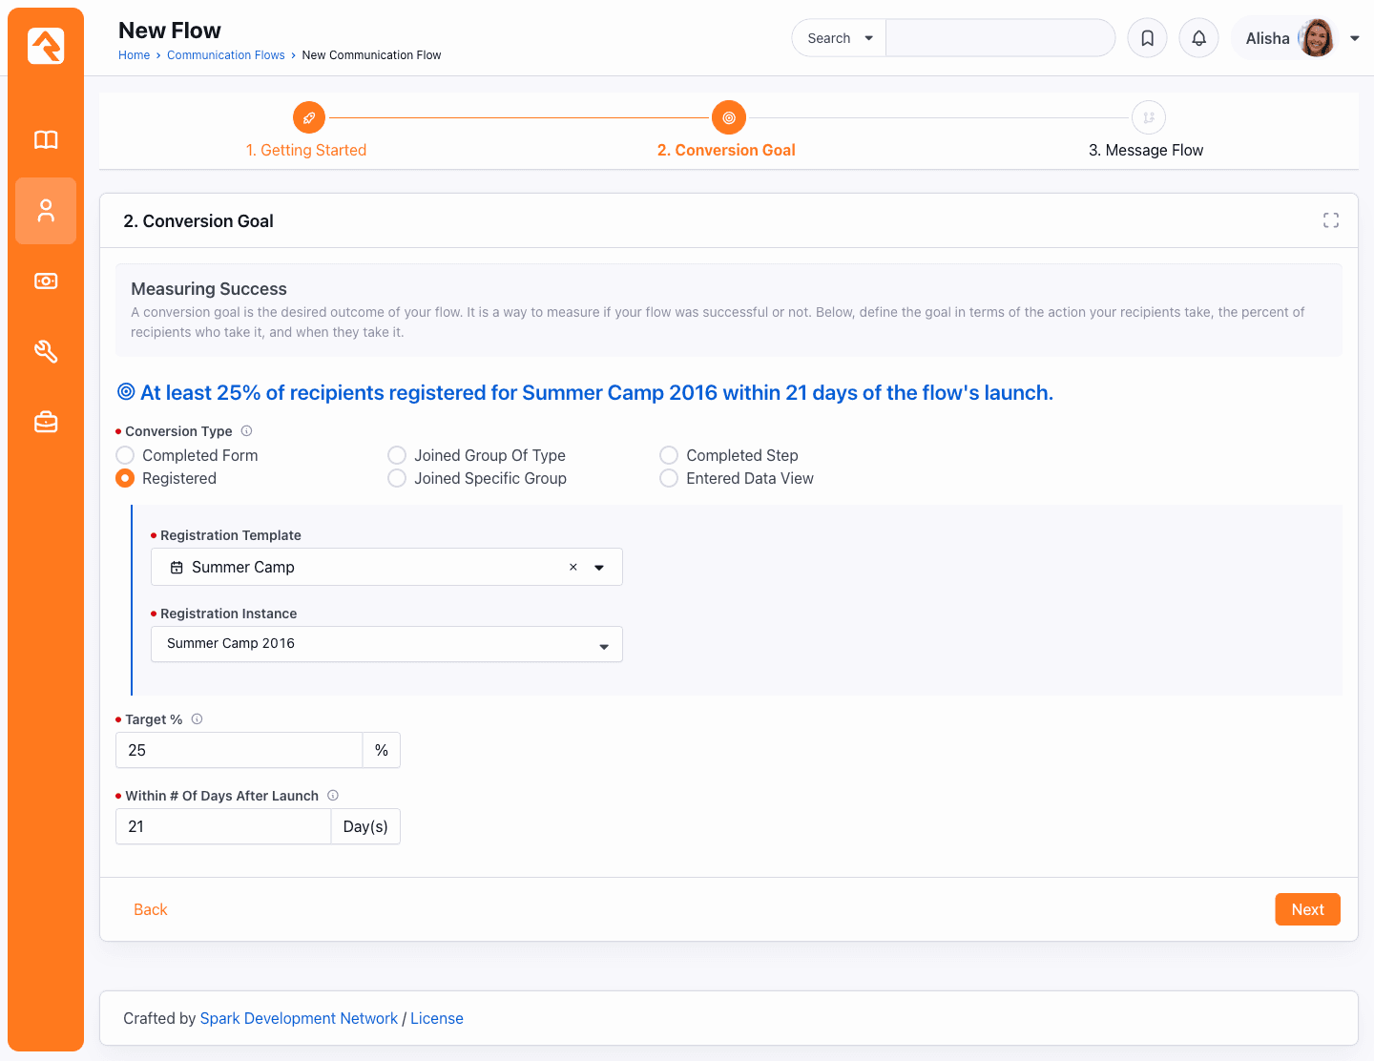Viewport: 1374px width, 1061px height.
Task: Clear the Summer Camp template with the x
Action: tap(572, 567)
